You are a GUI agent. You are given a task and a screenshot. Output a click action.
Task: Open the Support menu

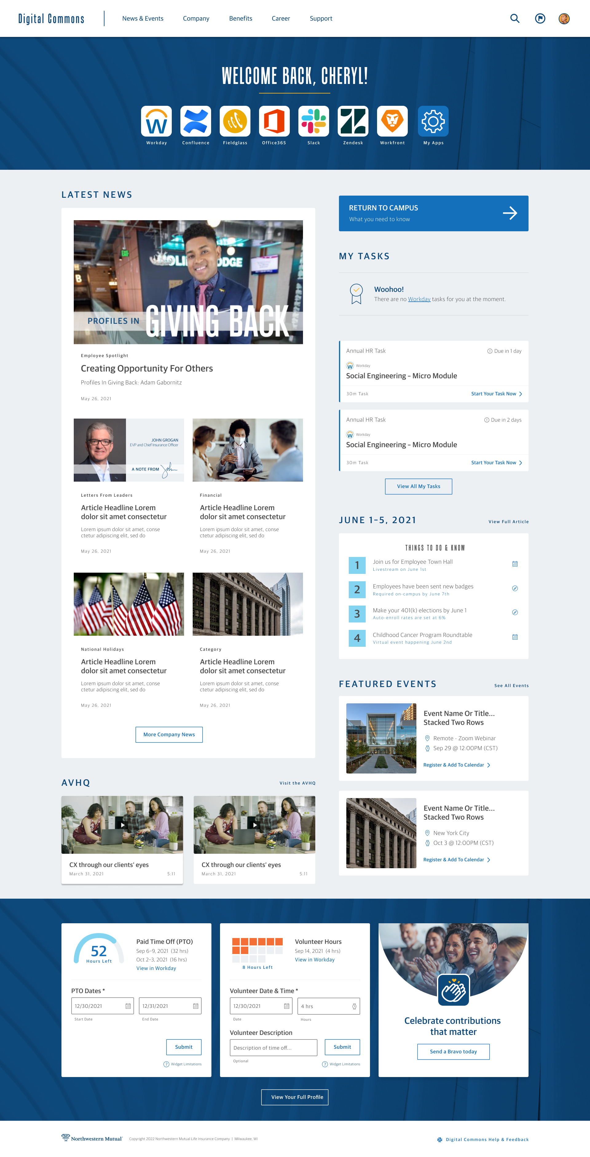pyautogui.click(x=321, y=18)
